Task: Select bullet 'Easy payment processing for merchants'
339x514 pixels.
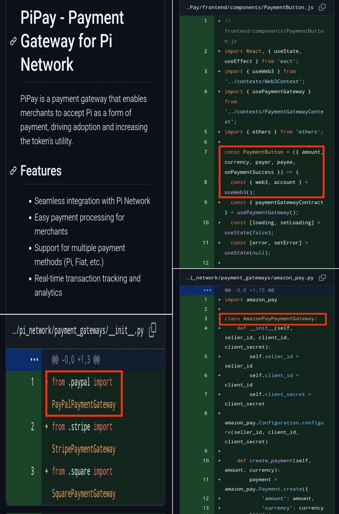Action: coord(80,224)
